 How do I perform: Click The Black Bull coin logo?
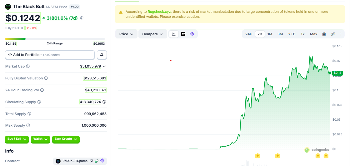[8, 7]
